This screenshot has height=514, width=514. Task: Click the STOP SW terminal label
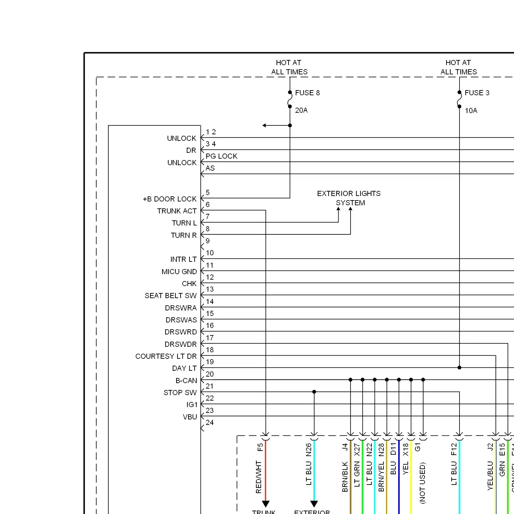(x=180, y=393)
